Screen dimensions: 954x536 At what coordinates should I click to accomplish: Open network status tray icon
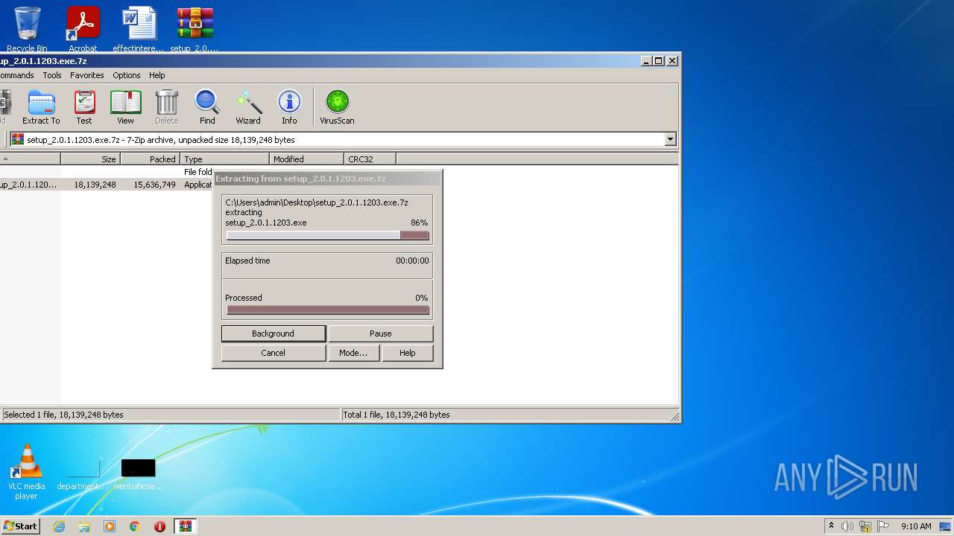point(865,526)
